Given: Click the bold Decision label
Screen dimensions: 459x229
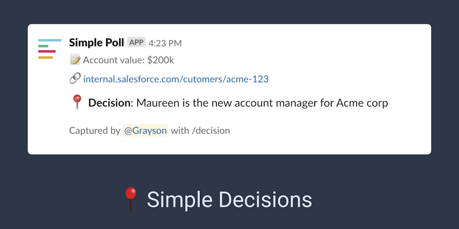Looking at the screenshot, I should click(x=109, y=103).
